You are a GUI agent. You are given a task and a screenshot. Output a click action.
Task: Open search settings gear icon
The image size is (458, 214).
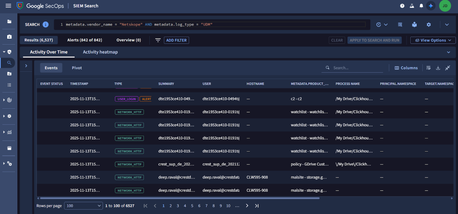coord(429,25)
